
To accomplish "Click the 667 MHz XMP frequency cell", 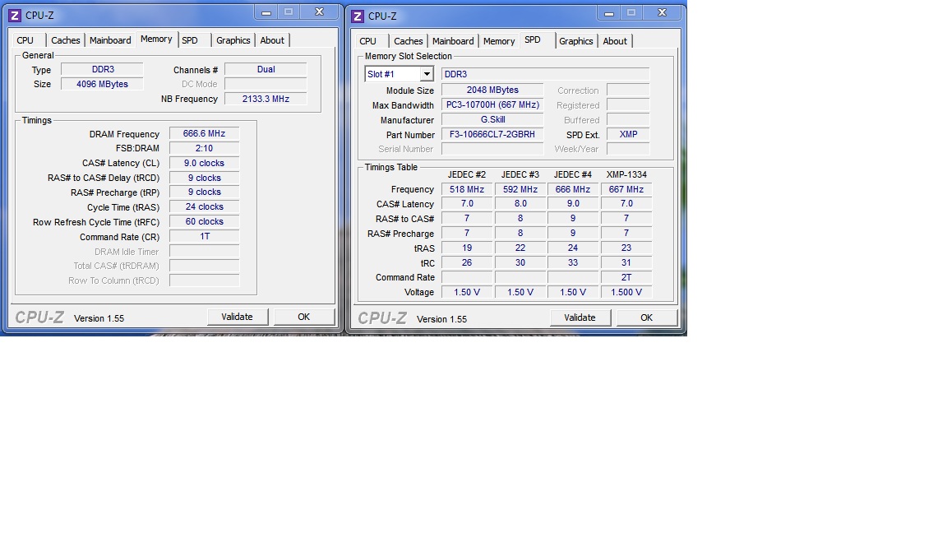I will click(626, 189).
